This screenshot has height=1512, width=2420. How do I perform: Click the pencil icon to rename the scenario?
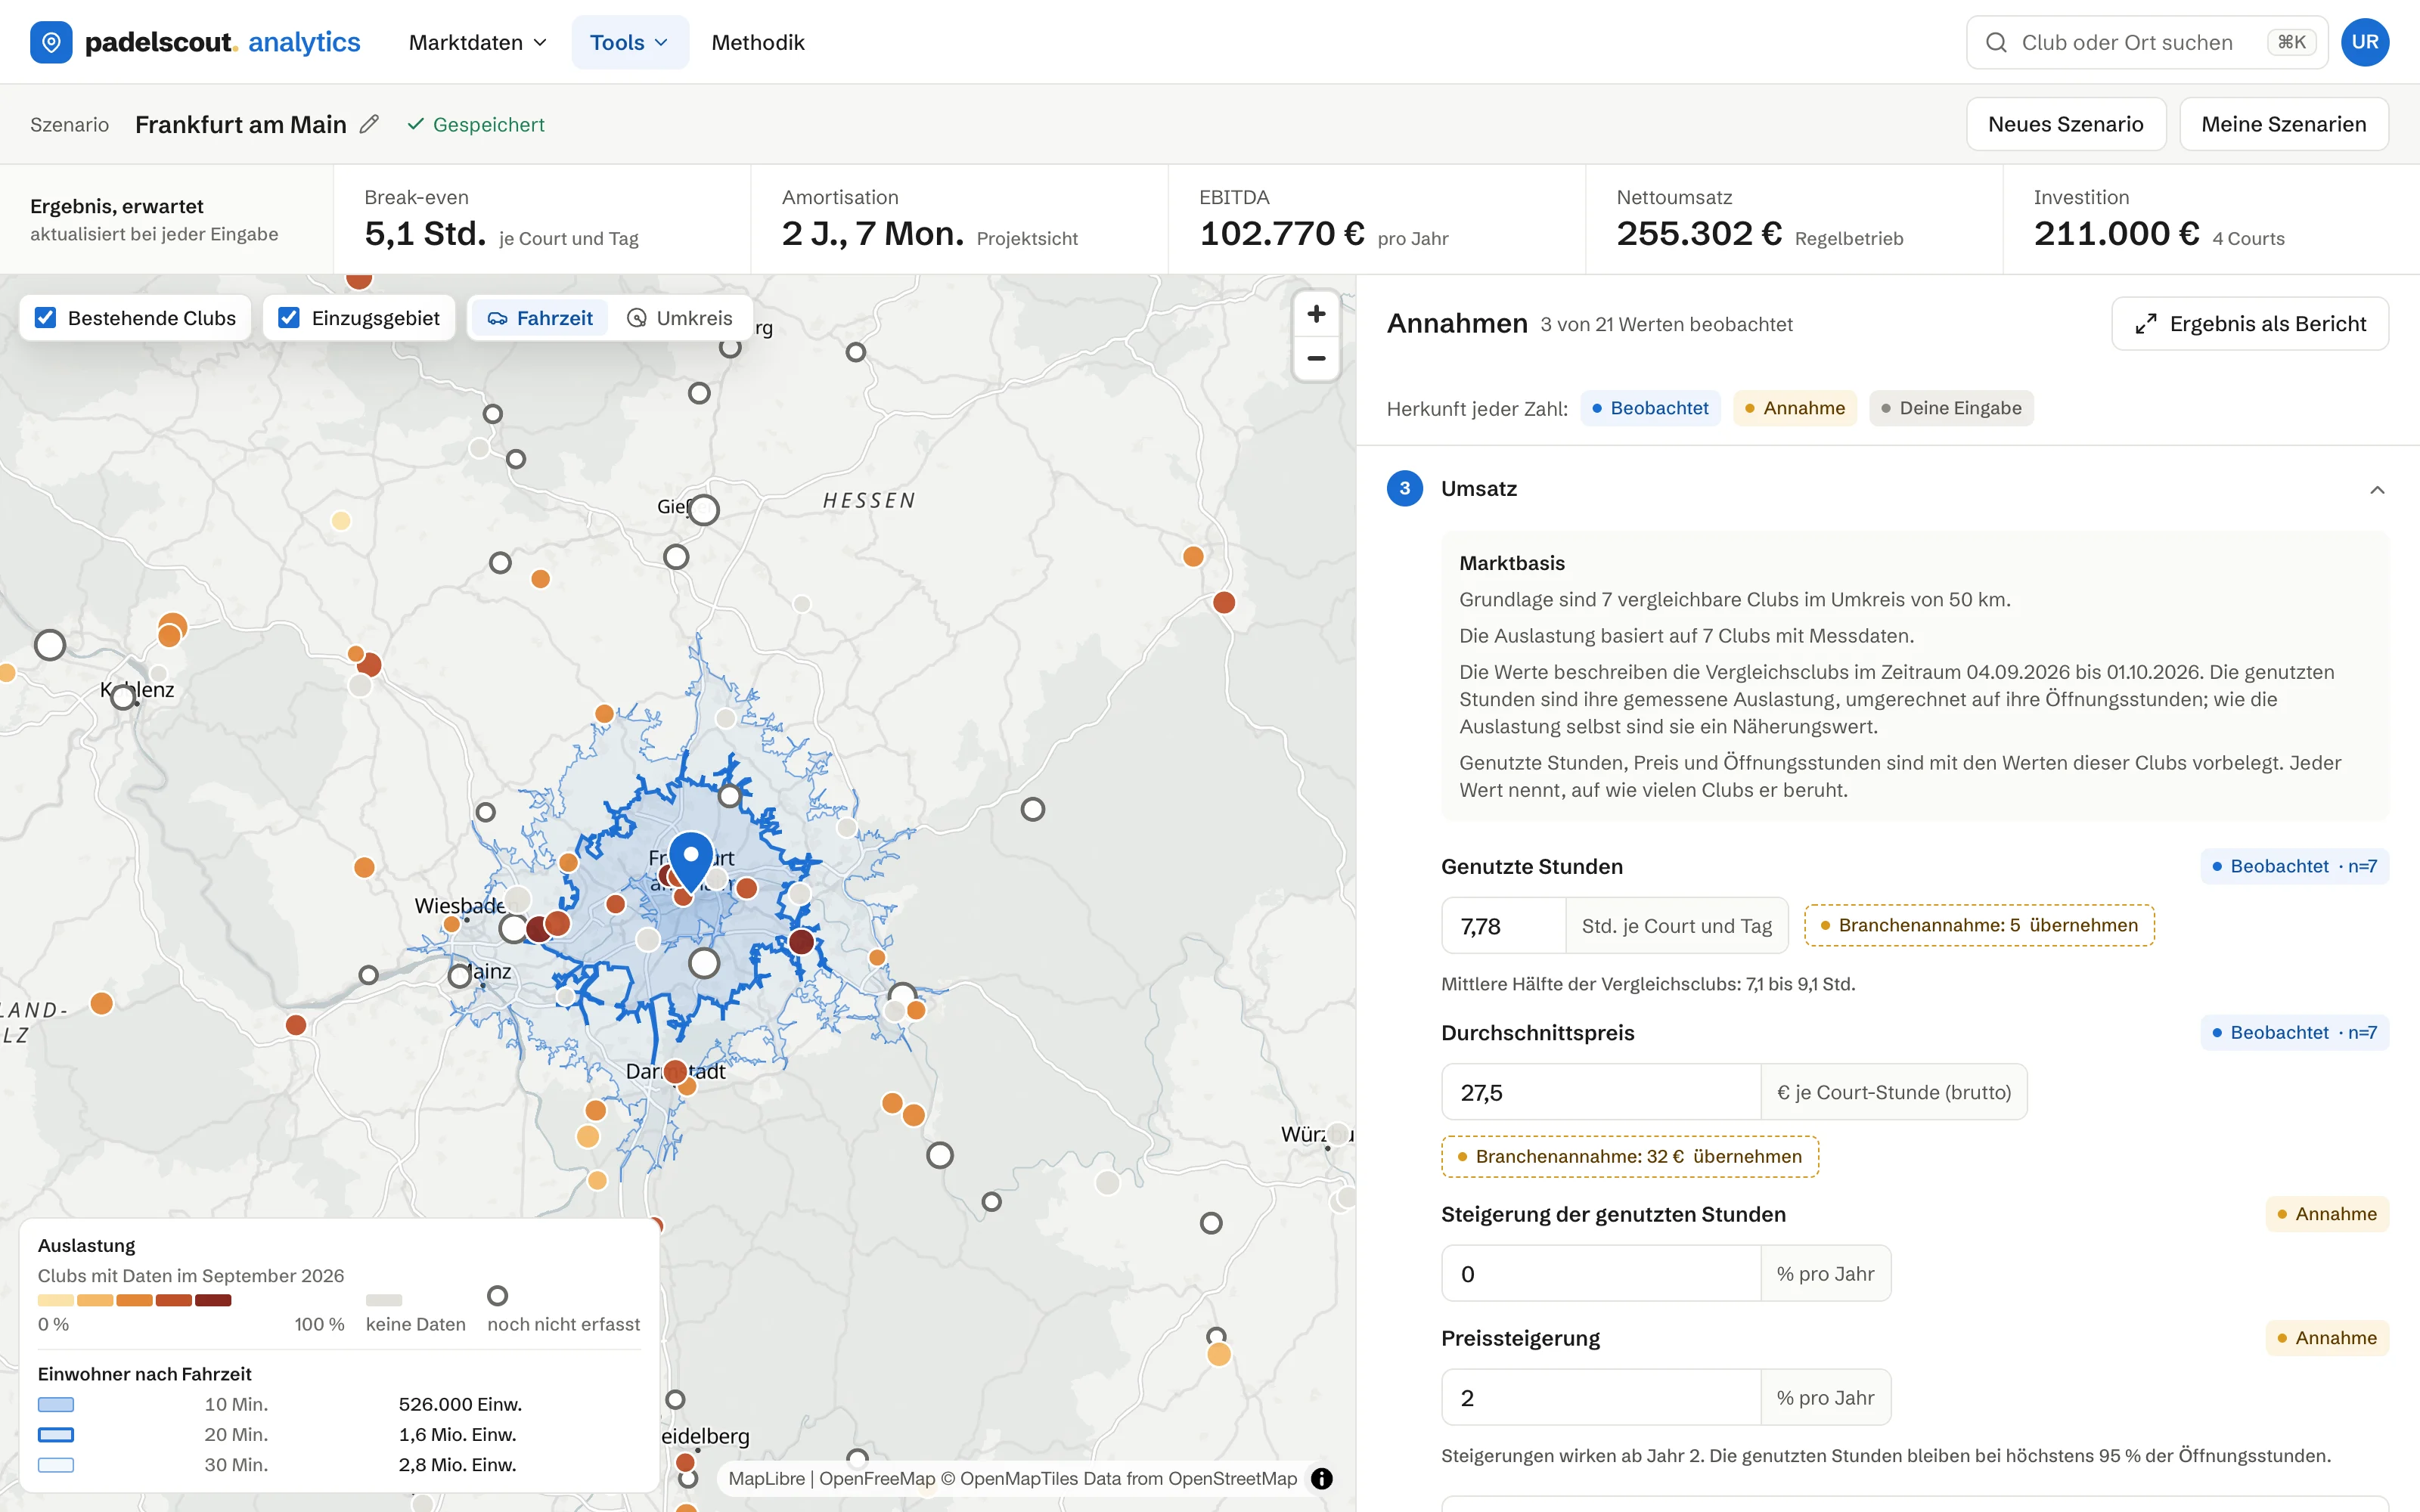click(369, 124)
